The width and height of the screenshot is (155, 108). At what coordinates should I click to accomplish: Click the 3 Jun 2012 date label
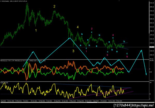coord(49,101)
